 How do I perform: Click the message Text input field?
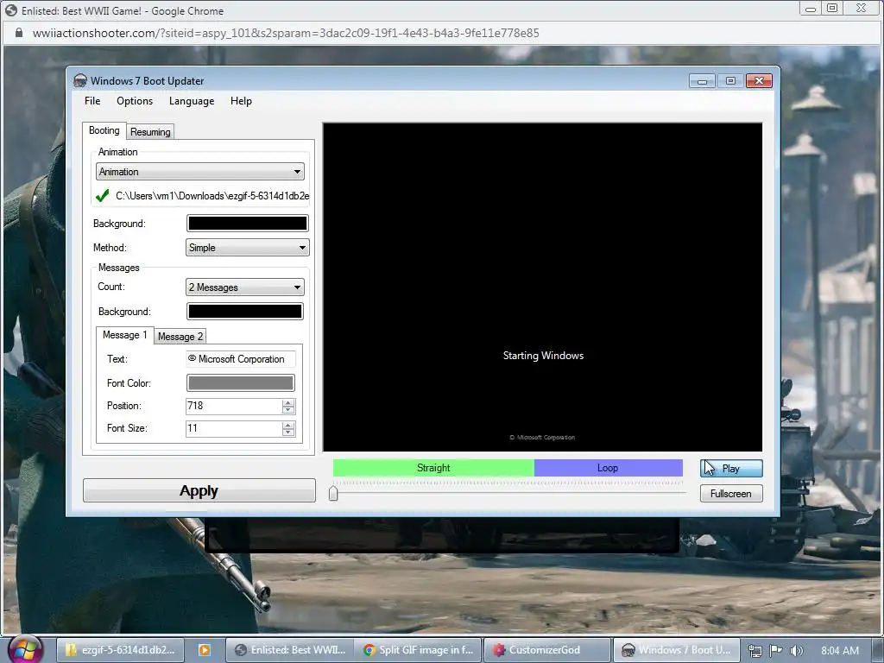pos(241,359)
